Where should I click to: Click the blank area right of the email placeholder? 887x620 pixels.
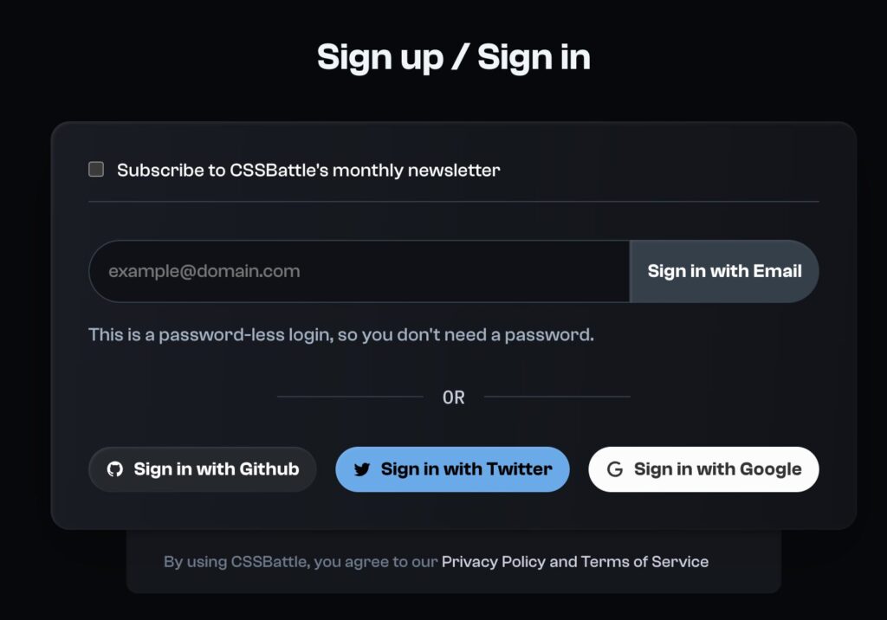click(x=464, y=271)
